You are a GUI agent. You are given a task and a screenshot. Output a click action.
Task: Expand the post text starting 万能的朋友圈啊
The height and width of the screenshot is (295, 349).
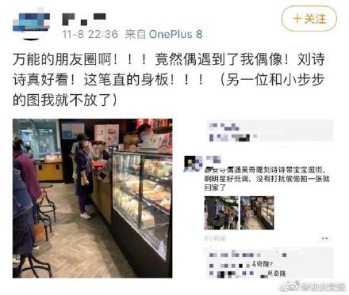169,80
